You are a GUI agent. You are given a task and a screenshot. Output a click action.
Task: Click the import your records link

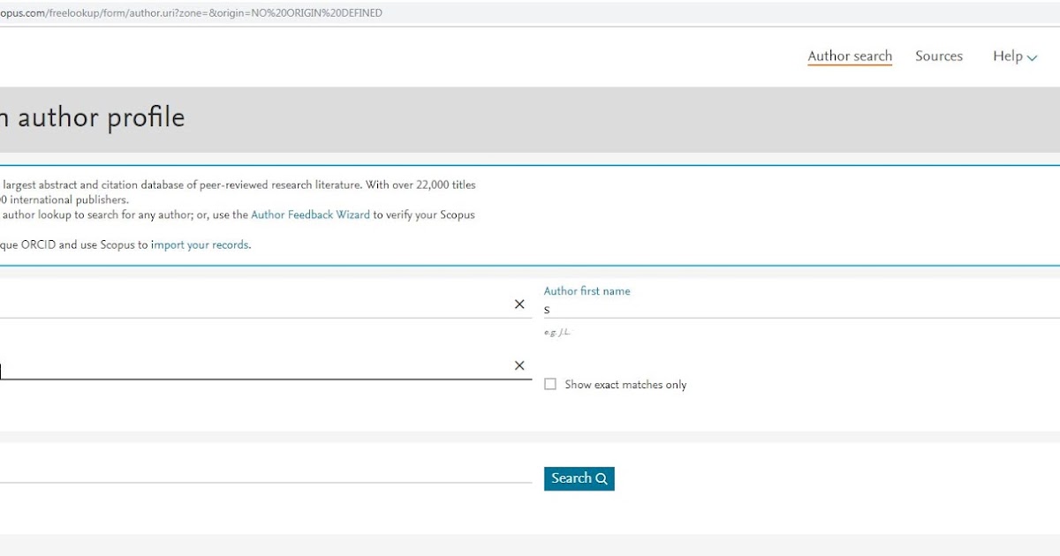tap(199, 244)
